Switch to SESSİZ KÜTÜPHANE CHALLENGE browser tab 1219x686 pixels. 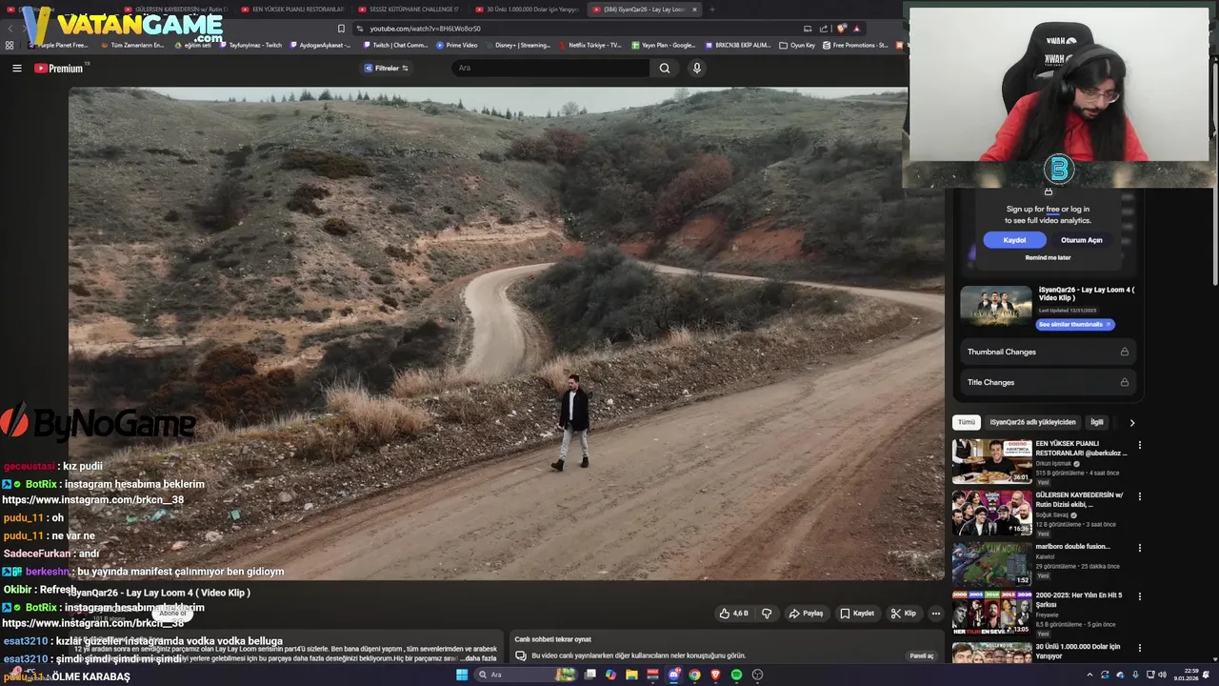pos(410,10)
